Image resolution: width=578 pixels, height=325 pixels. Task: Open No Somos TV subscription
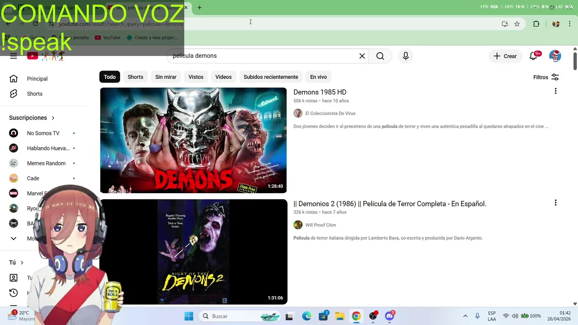(43, 133)
